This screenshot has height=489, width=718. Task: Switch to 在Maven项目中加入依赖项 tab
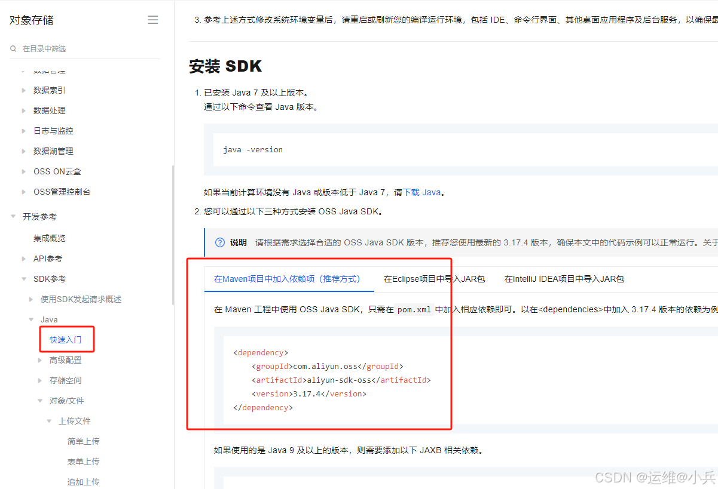click(289, 279)
